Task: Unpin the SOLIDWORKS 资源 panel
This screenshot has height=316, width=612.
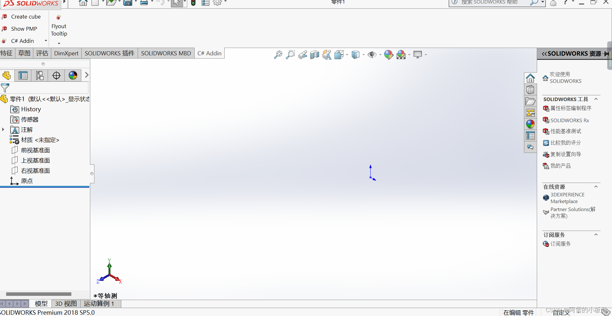Action: [607, 53]
